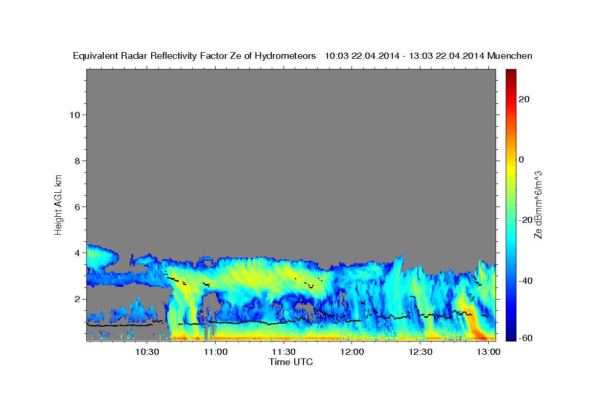
Task: Click the 'Time UTC' axis label
Action: click(x=291, y=362)
